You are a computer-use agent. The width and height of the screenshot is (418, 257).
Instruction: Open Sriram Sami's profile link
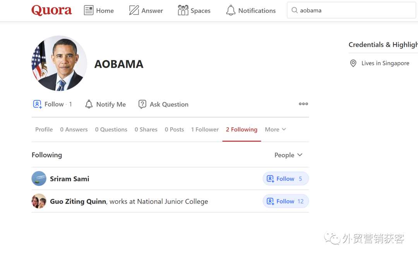(x=70, y=179)
